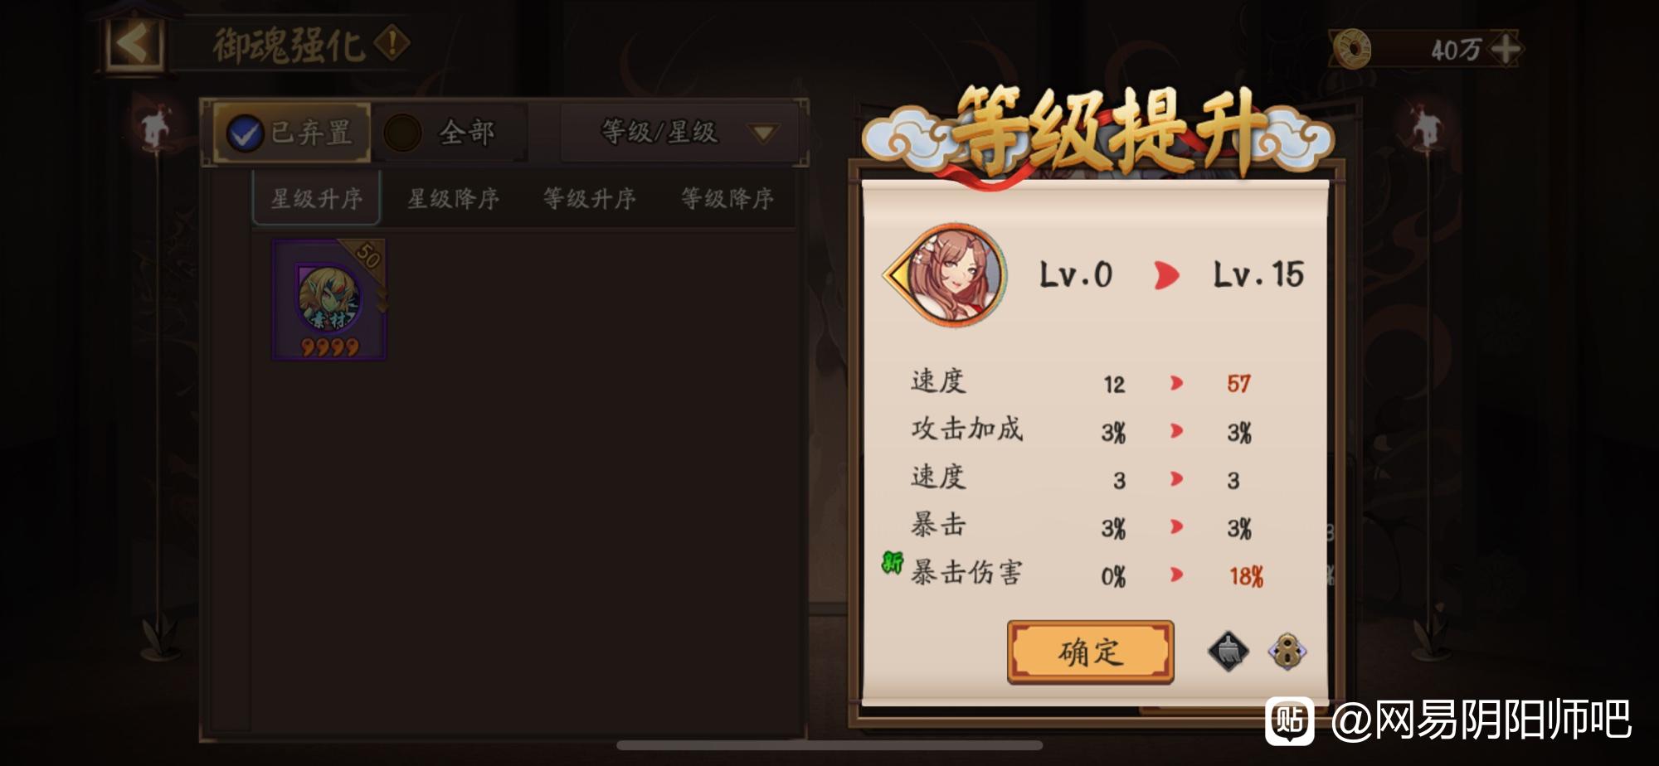Confirm with the 确定 button
1659x766 pixels.
pyautogui.click(x=1090, y=652)
